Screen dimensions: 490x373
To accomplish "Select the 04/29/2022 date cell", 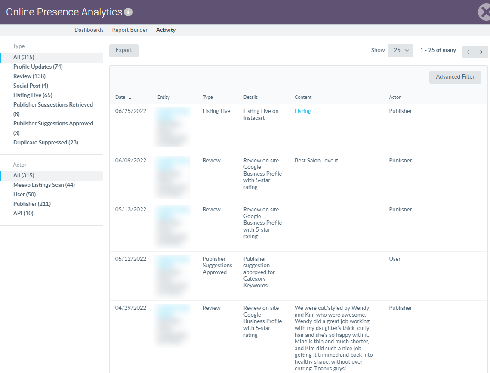I will [x=131, y=308].
